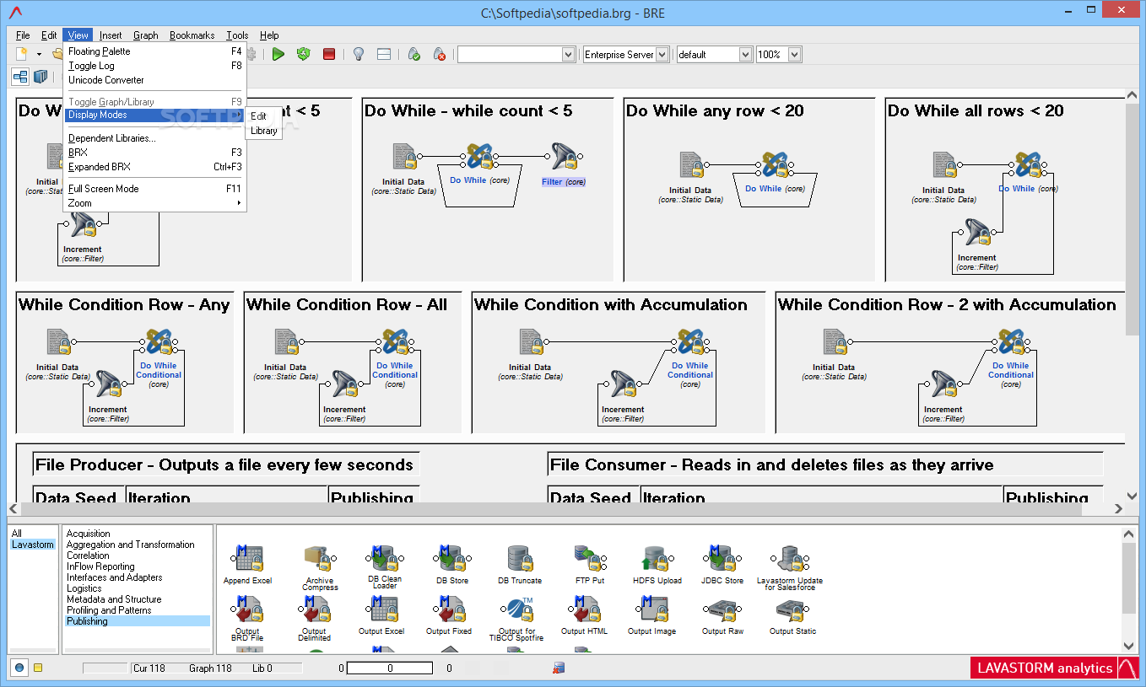Screen dimensions: 1146x687
Task: Select Lavastorm Update for Salesforce node icon
Action: [x=789, y=559]
